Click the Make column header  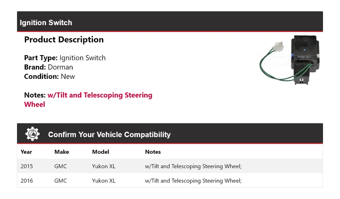[62, 152]
